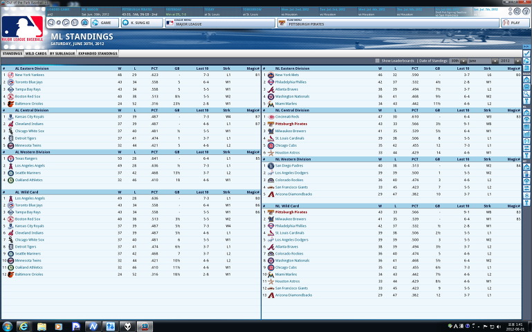Click the forward navigation arrow icon
The width and height of the screenshot is (532, 332).
66,23
